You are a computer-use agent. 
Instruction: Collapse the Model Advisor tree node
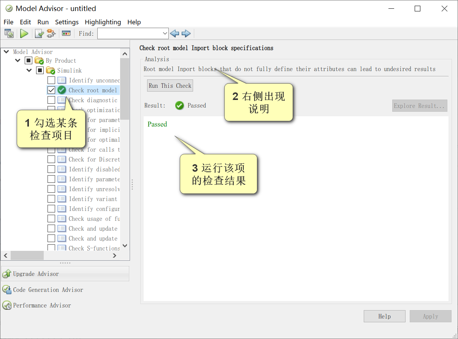click(x=6, y=51)
